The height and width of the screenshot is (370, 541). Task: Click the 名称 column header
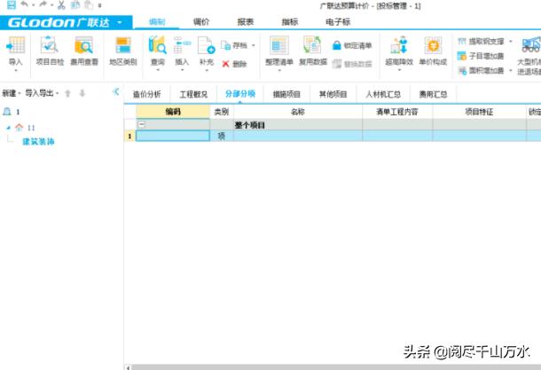coord(298,112)
